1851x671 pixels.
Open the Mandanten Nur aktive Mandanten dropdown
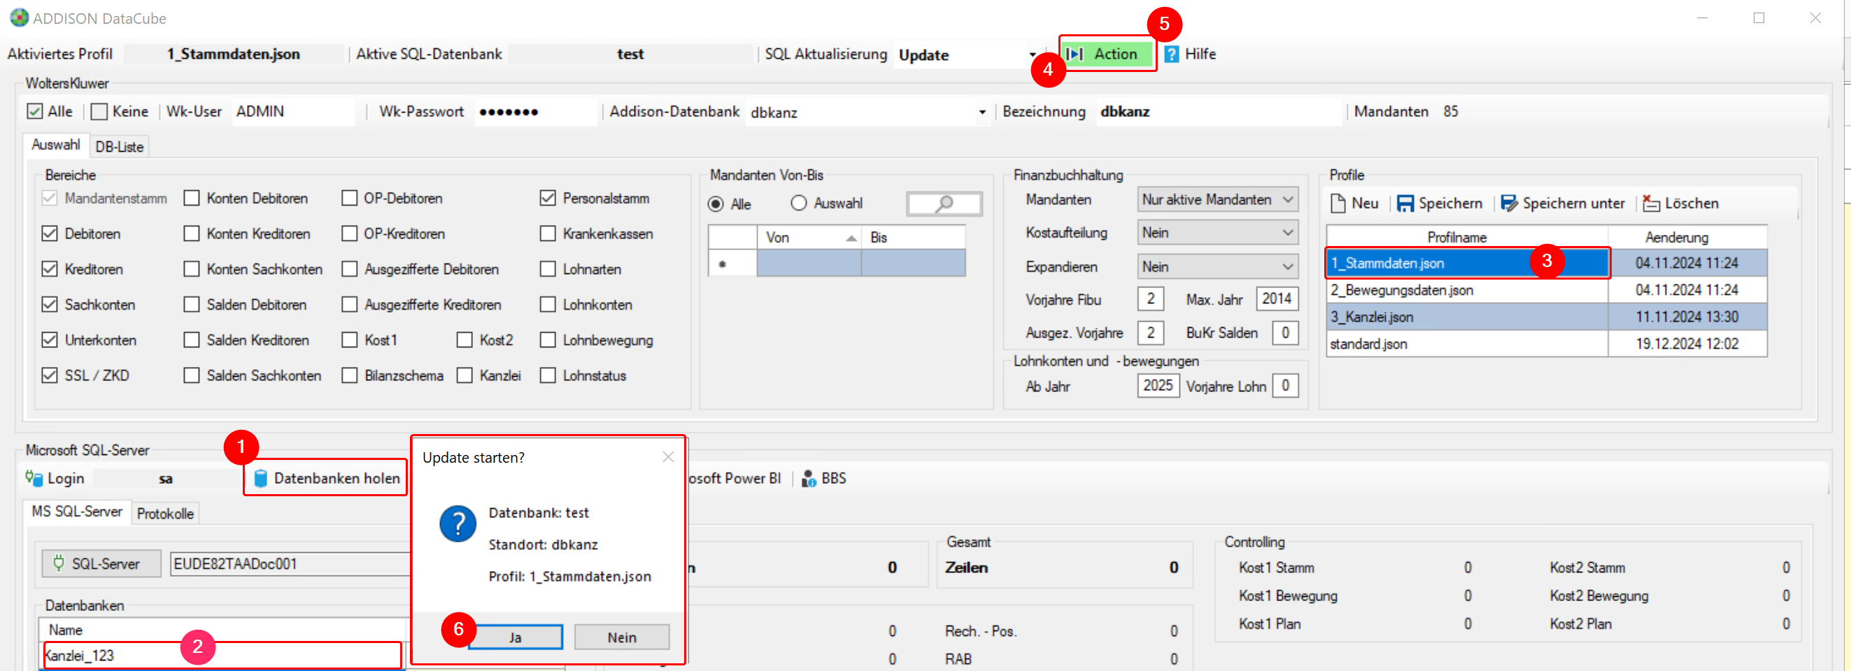1218,199
